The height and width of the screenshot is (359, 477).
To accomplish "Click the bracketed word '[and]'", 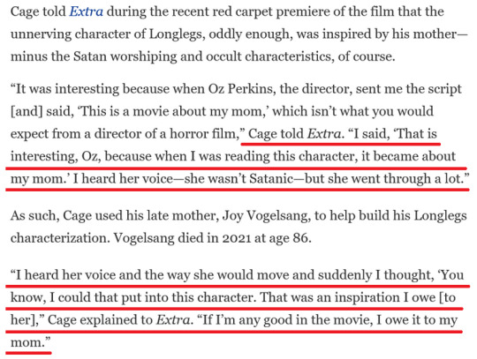I will tap(26, 111).
